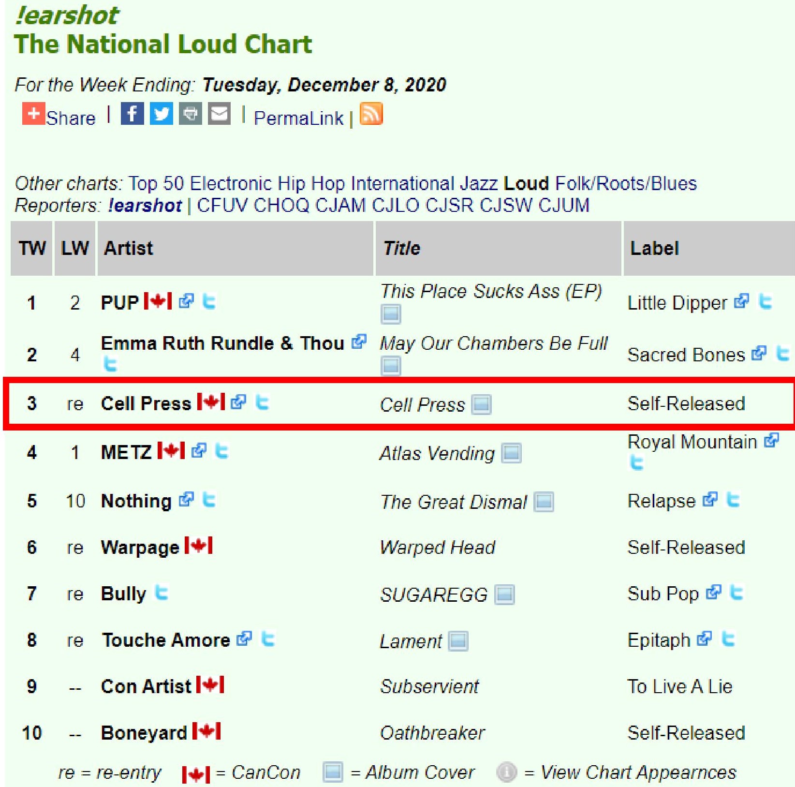Click external link icon for Sub Pop
795x787 pixels.
[x=713, y=593]
